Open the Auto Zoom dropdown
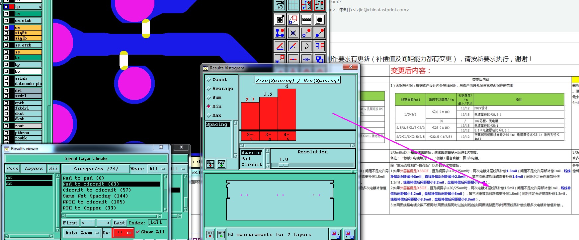This screenshot has height=240, width=579. [x=82, y=233]
